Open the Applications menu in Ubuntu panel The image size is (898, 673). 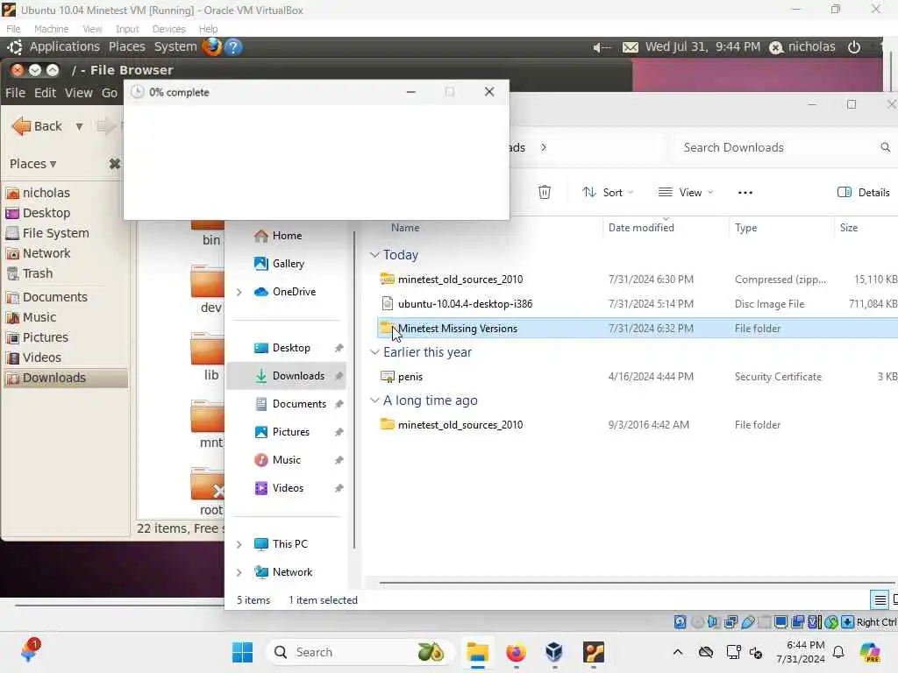[65, 47]
